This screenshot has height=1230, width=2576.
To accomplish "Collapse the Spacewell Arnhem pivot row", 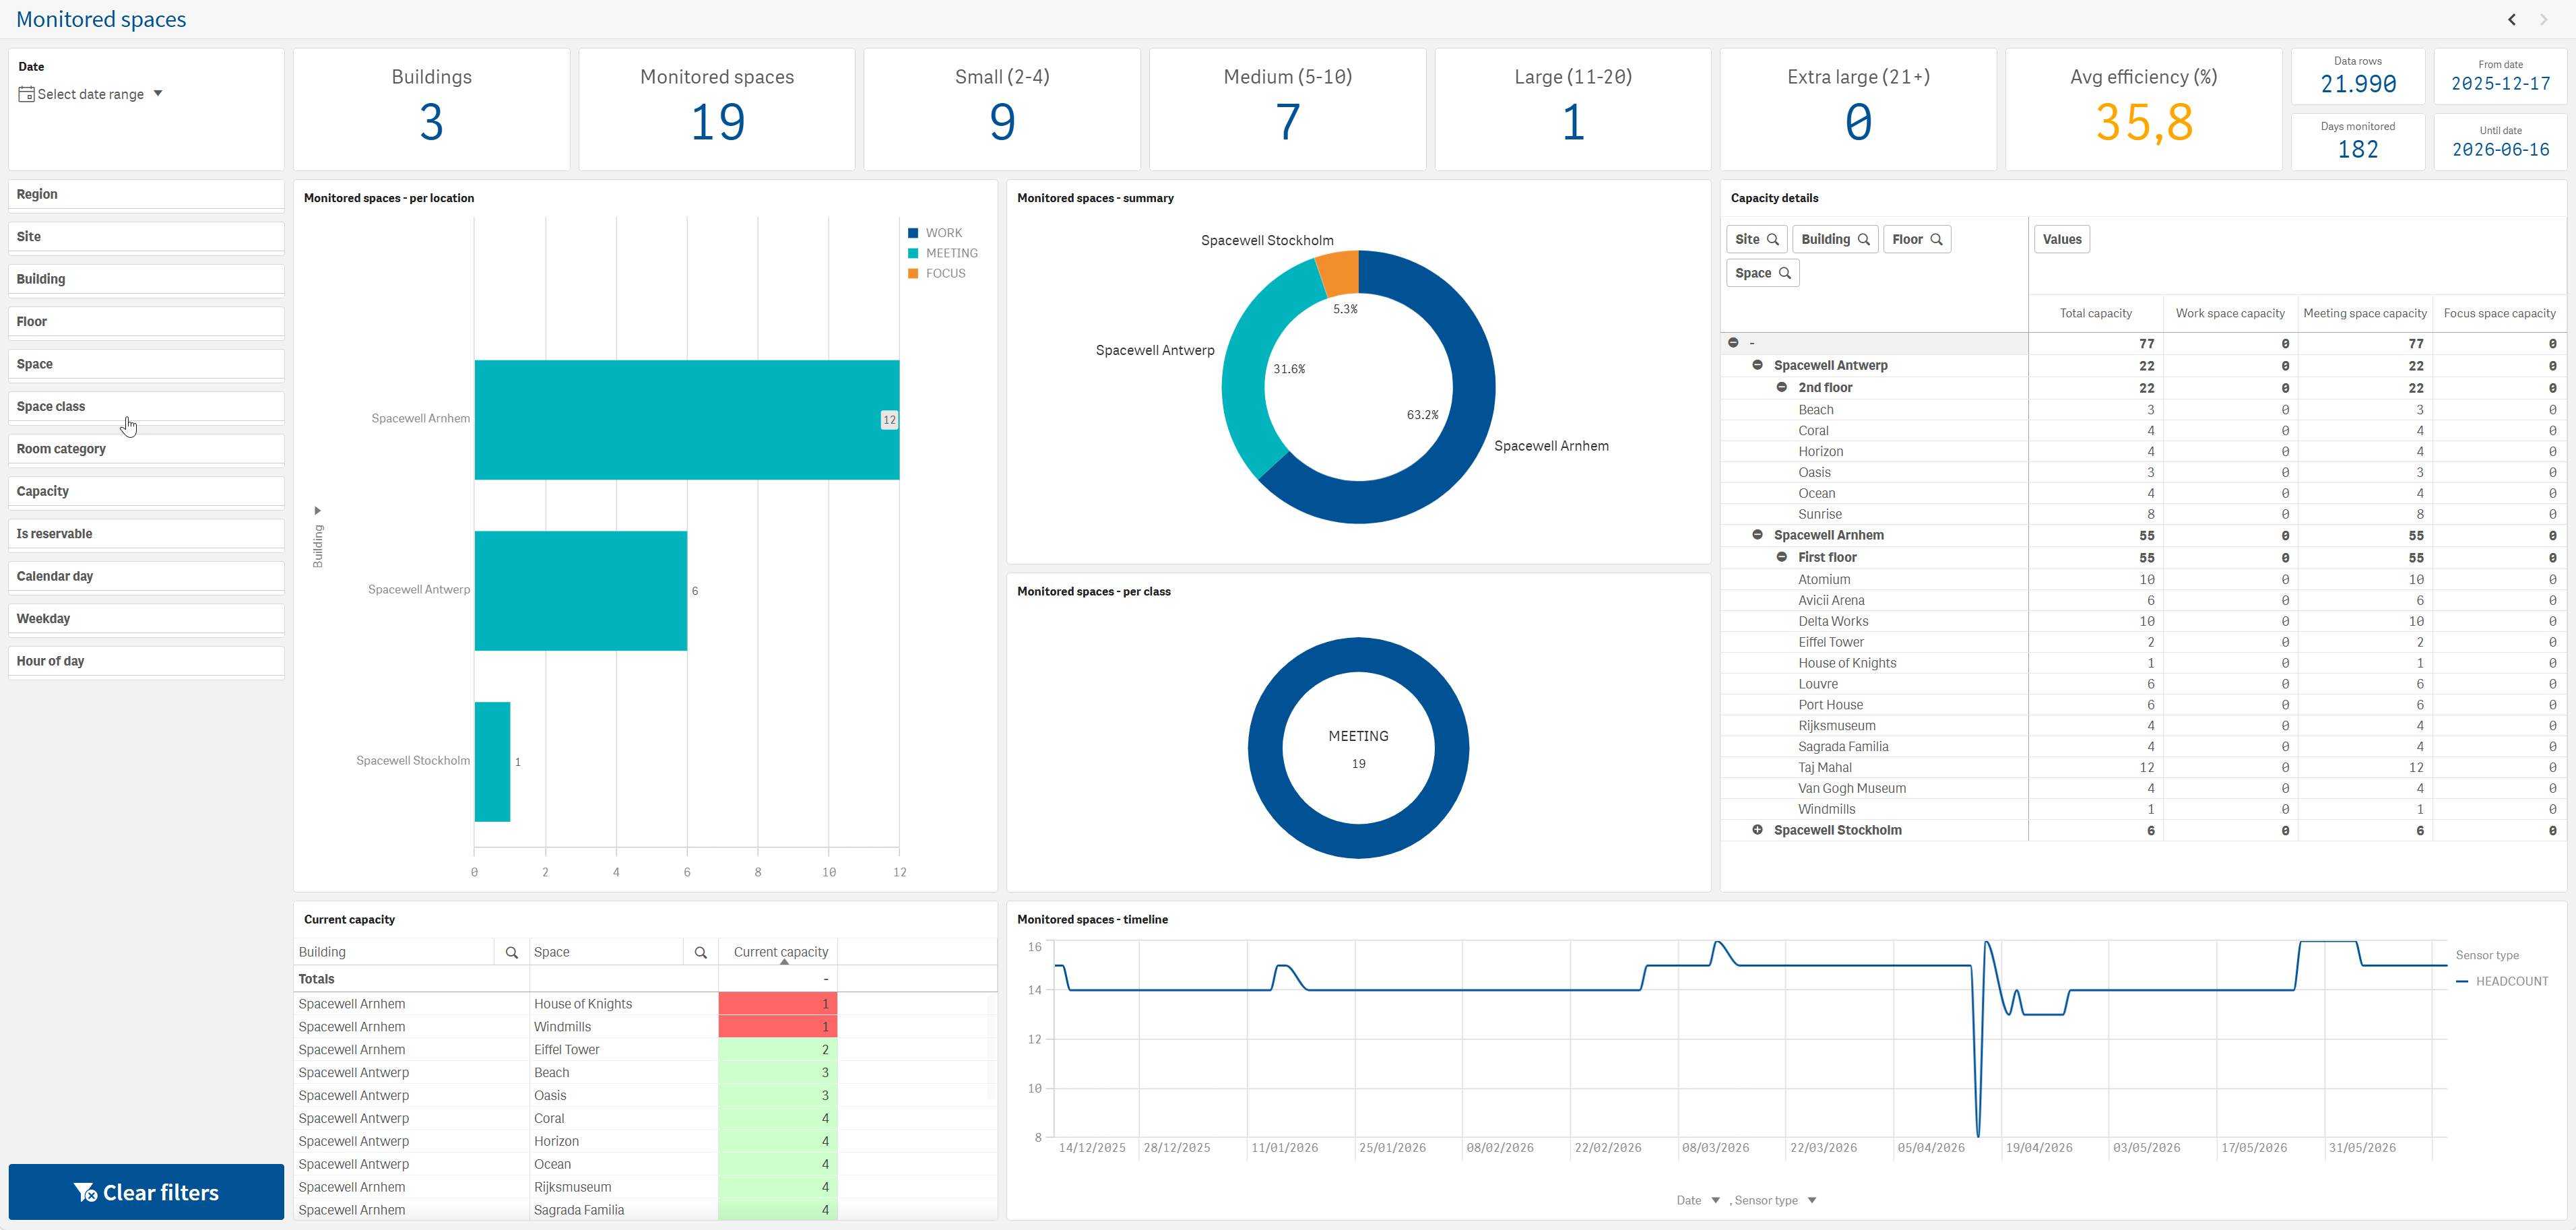I will tap(1757, 535).
